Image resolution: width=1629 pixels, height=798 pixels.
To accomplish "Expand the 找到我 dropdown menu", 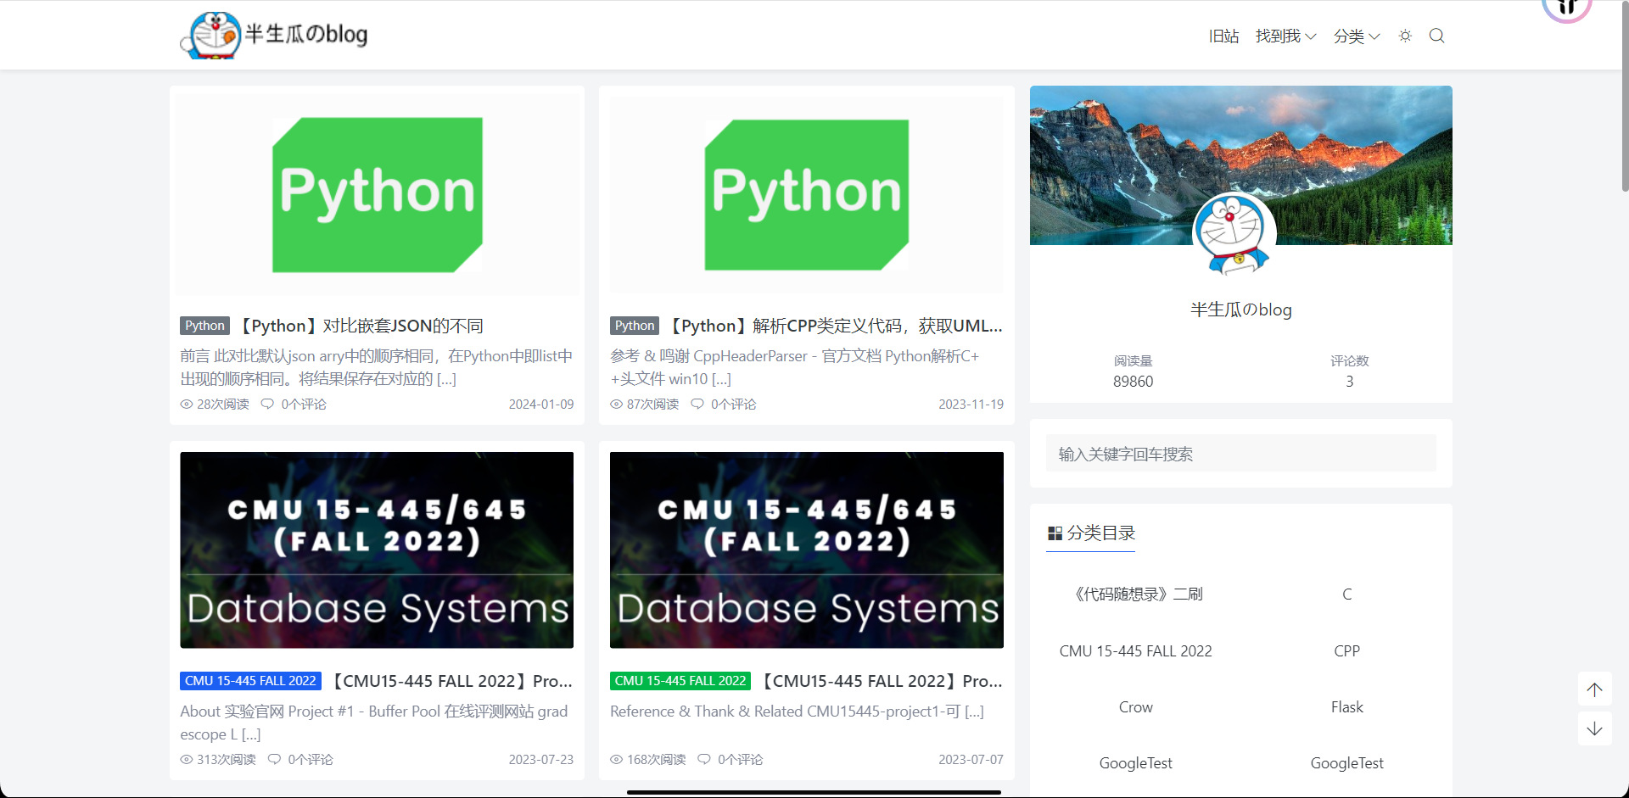I will [x=1285, y=36].
